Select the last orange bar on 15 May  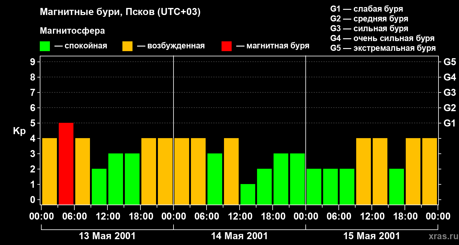(430, 171)
